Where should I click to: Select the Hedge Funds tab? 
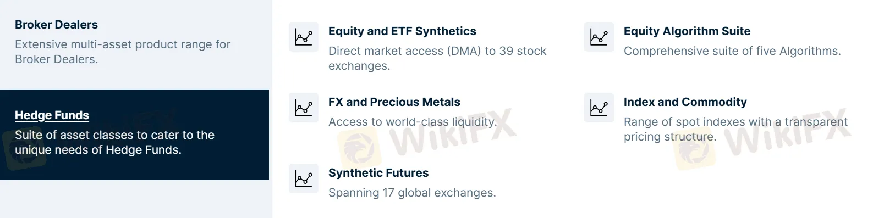pos(134,135)
